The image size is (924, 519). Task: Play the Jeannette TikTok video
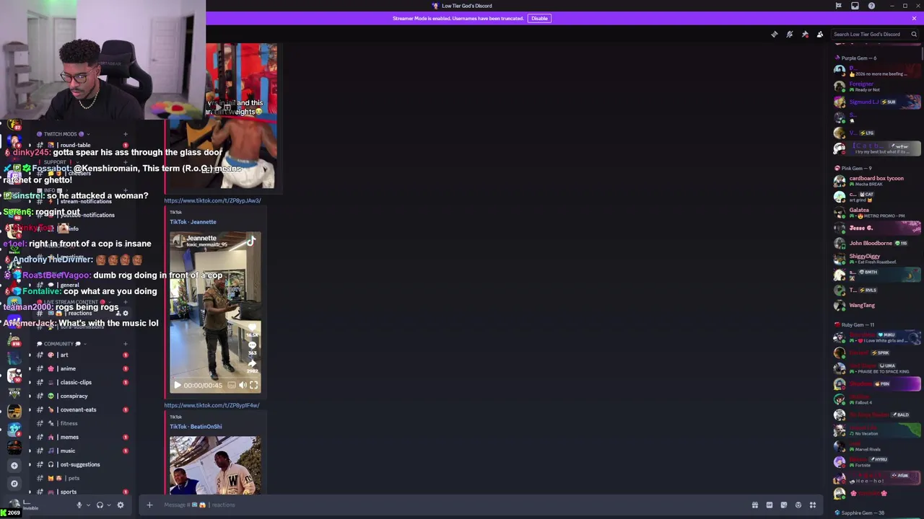tap(178, 385)
